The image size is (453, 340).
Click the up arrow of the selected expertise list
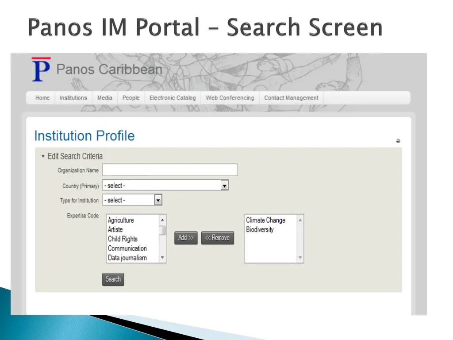point(300,220)
